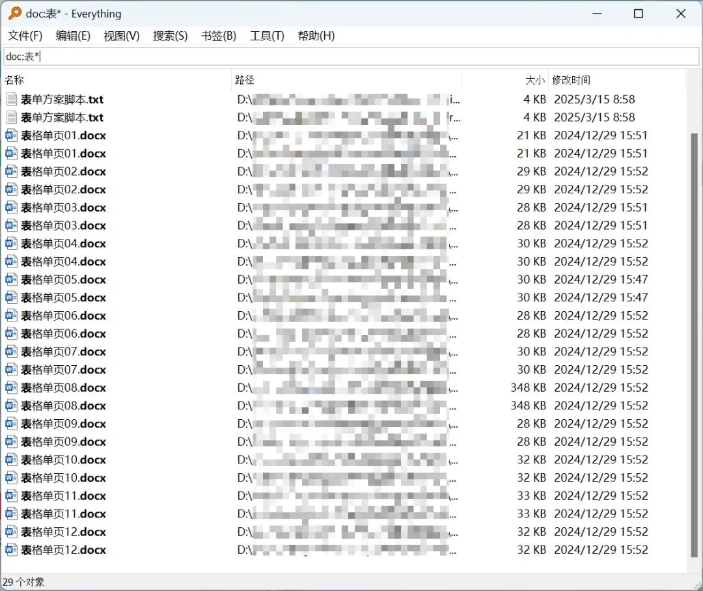Click the Word icon of the upper 表格单页04.docx
Screen dimensions: 703x591
pyautogui.click(x=11, y=243)
